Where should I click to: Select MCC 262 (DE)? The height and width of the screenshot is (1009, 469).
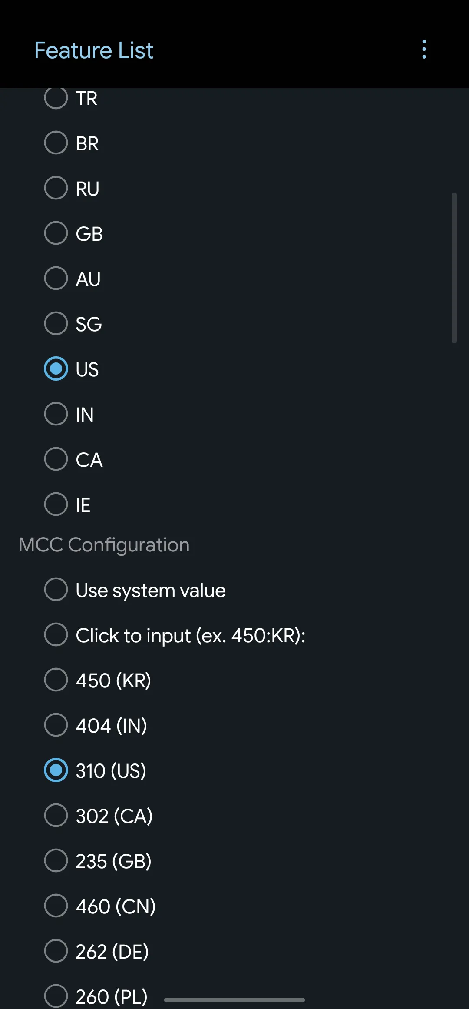[x=56, y=951]
